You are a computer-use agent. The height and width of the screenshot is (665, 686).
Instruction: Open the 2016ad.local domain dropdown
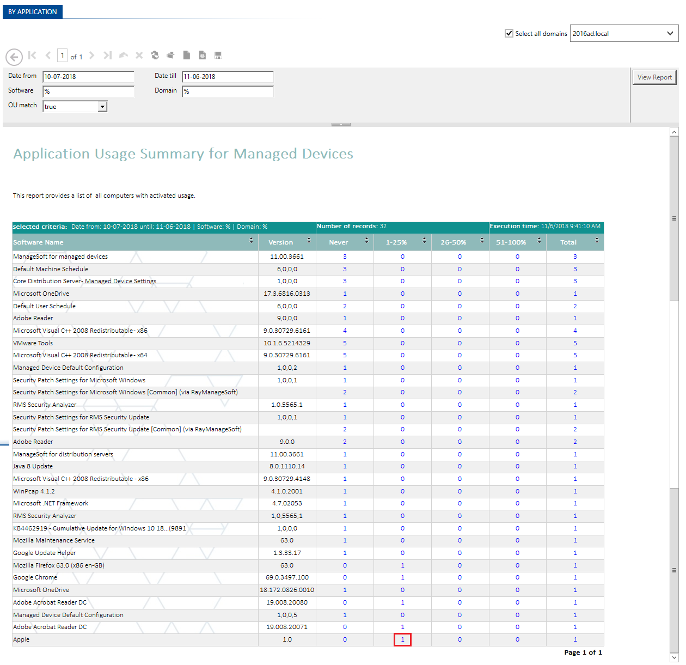[x=670, y=33]
